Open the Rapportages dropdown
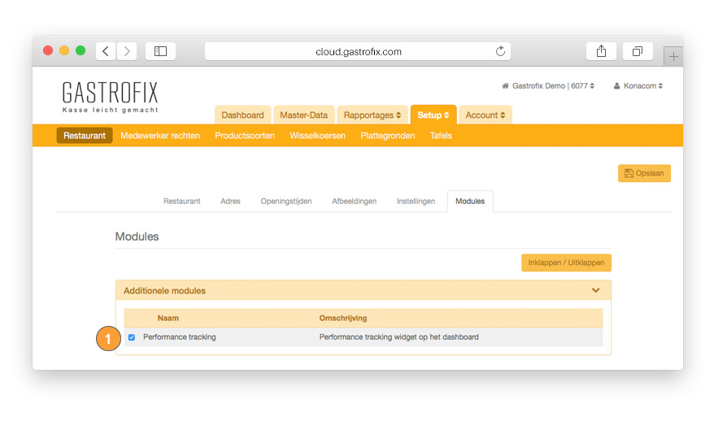 372,115
